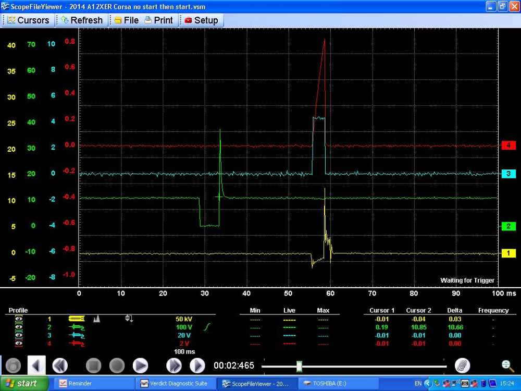The image size is (521, 391).
Task: Hide channel 3 using its eye icon
Action: (19, 335)
